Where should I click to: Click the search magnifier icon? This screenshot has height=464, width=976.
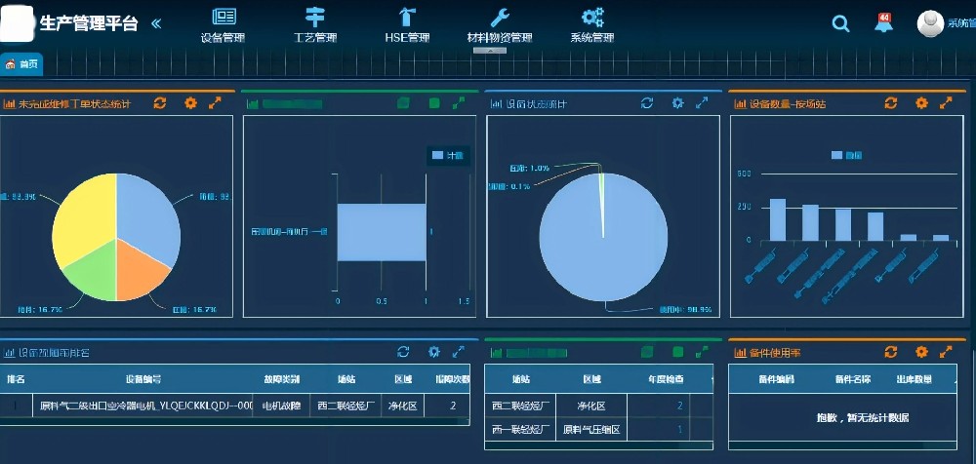840,24
